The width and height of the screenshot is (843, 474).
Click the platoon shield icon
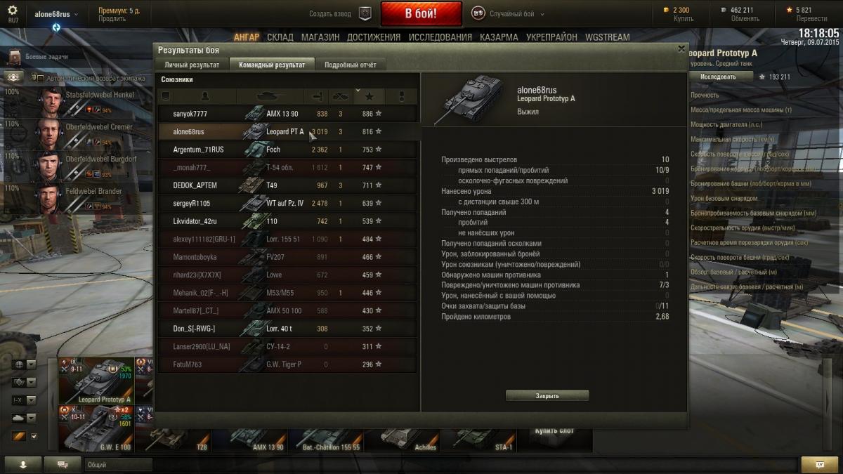(365, 13)
